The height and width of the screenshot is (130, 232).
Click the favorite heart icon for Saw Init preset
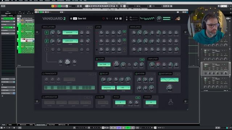104,18
